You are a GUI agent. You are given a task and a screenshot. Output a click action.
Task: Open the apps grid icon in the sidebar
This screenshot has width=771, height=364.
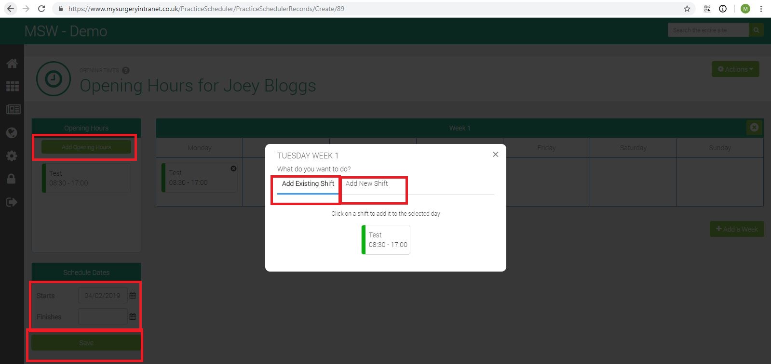[x=12, y=86]
